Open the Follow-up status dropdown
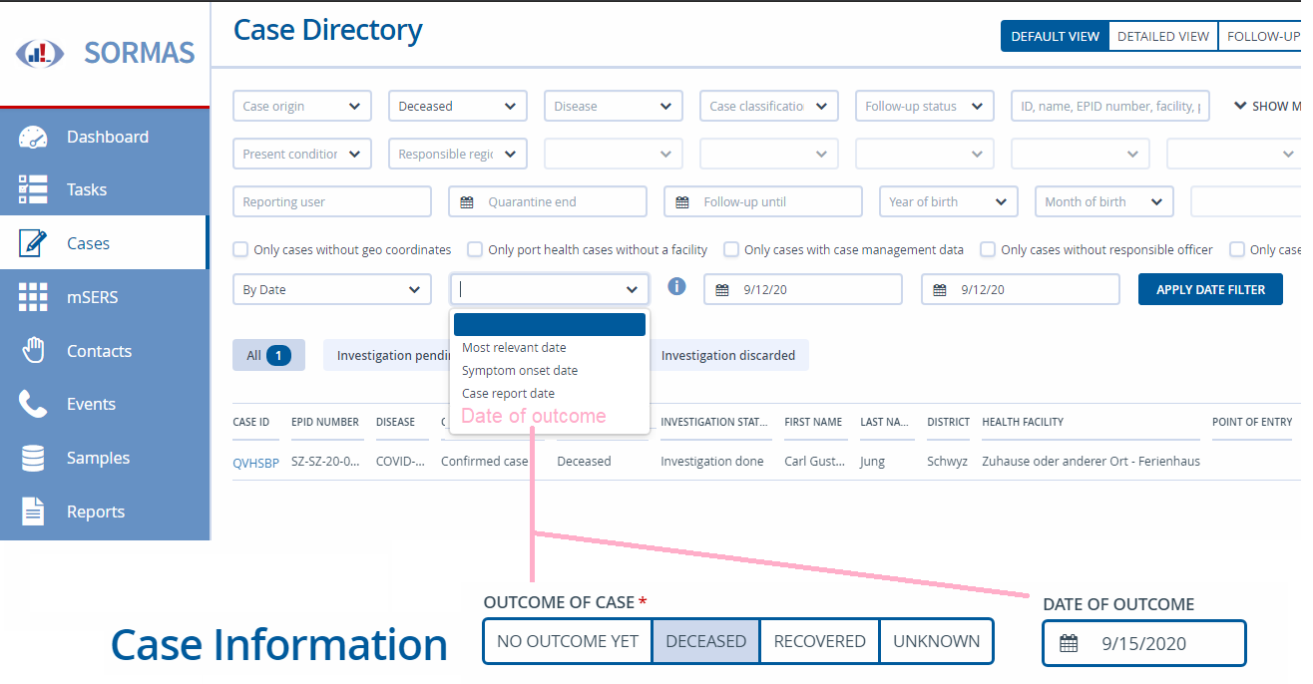 925,106
